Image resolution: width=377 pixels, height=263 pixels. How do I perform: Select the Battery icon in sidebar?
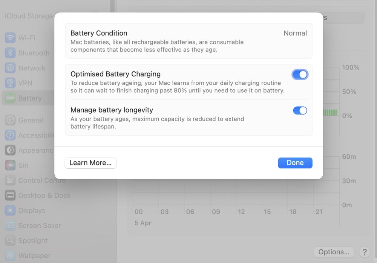coord(10,98)
